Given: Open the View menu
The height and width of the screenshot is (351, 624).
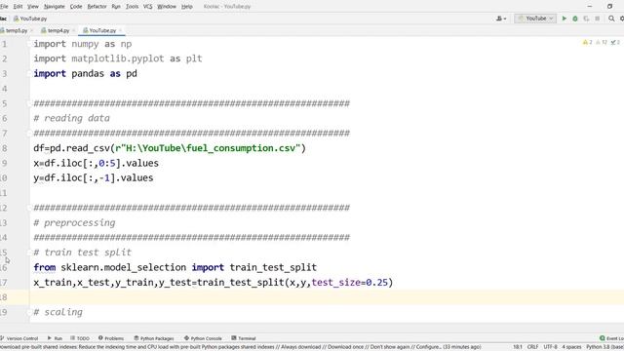Looking at the screenshot, I should [x=33, y=7].
